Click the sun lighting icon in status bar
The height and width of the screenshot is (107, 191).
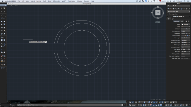tap(171, 102)
